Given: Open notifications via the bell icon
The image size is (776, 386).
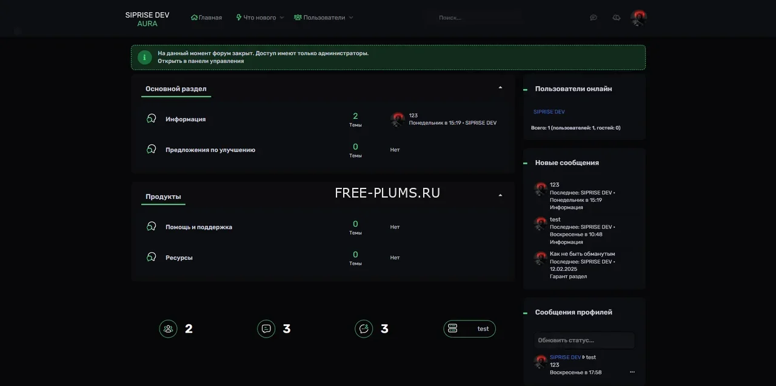Looking at the screenshot, I should pyautogui.click(x=617, y=18).
